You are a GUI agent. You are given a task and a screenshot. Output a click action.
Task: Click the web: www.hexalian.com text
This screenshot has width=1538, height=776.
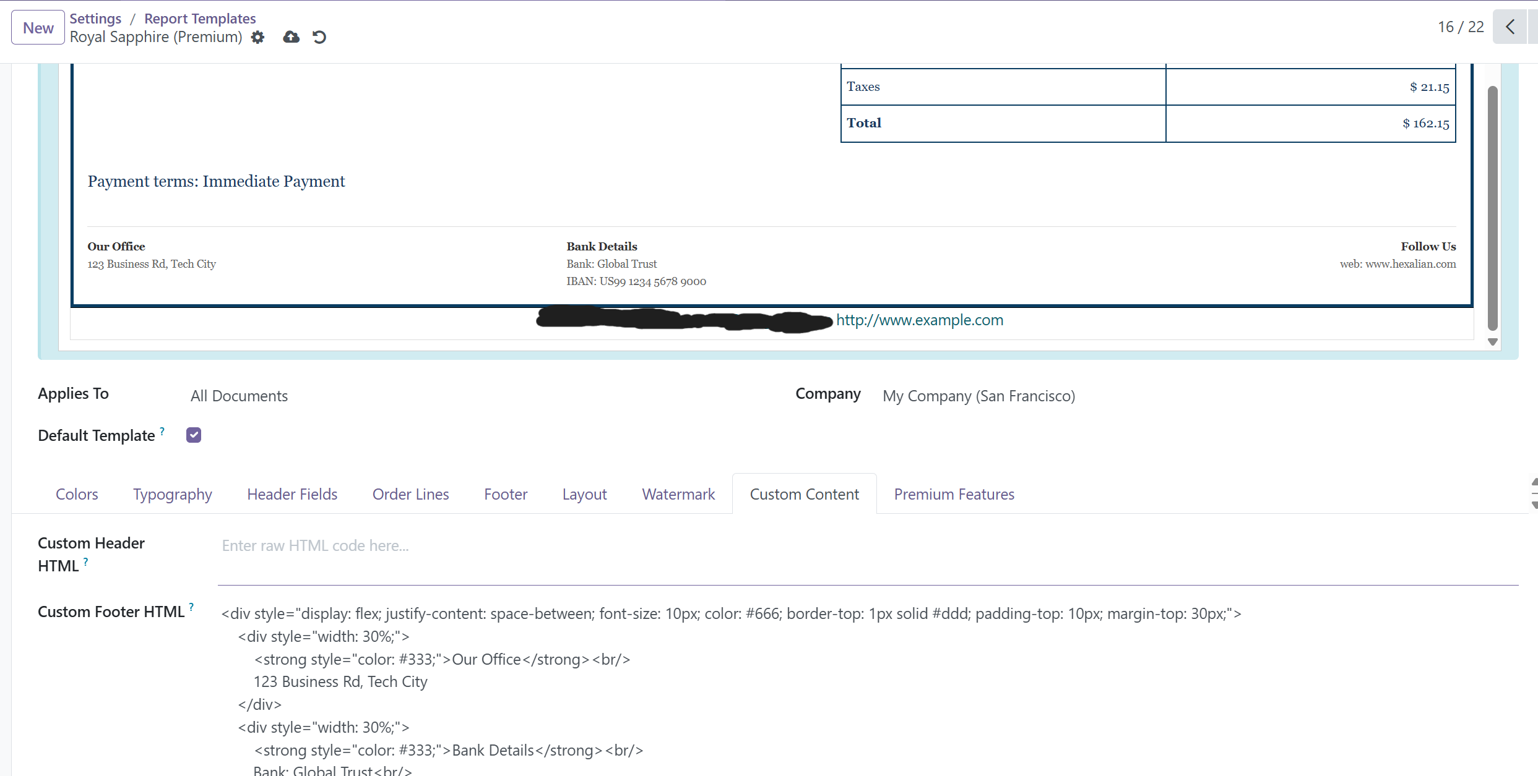(1398, 264)
